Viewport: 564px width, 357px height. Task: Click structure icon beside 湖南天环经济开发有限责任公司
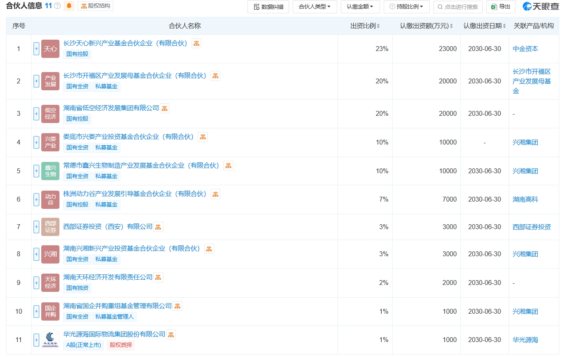pos(158,278)
